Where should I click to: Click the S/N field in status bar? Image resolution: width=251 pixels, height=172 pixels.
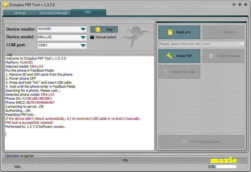[226, 166]
